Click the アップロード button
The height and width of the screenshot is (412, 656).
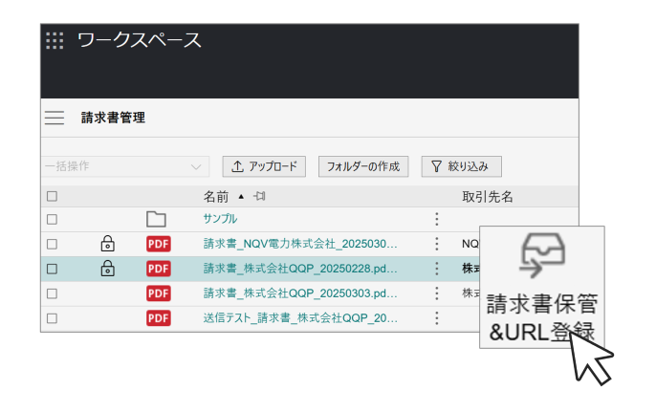264,166
